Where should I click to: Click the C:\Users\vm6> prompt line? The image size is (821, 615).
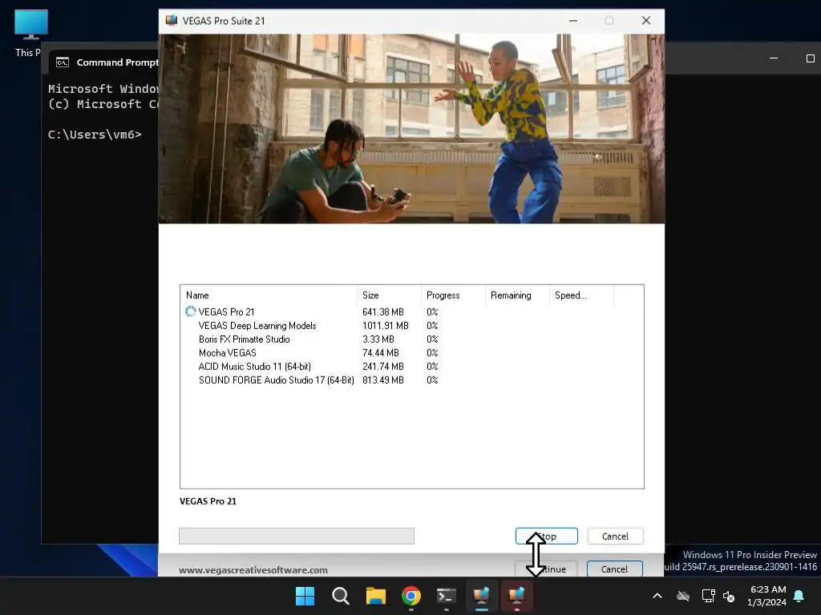(x=95, y=135)
